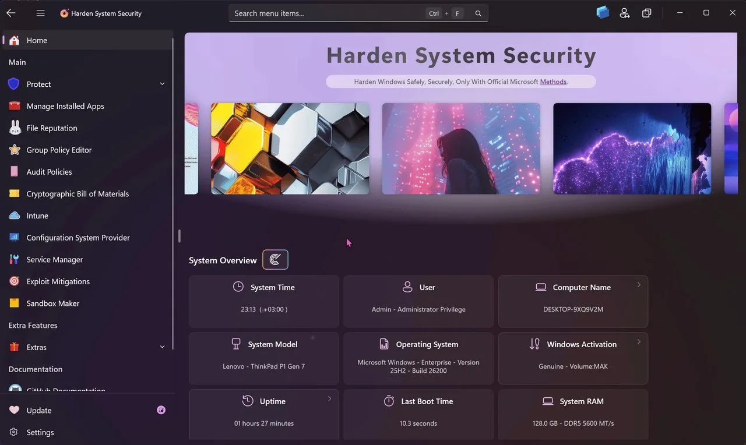
Task: Click the Extras gift box icon
Action: click(x=14, y=347)
